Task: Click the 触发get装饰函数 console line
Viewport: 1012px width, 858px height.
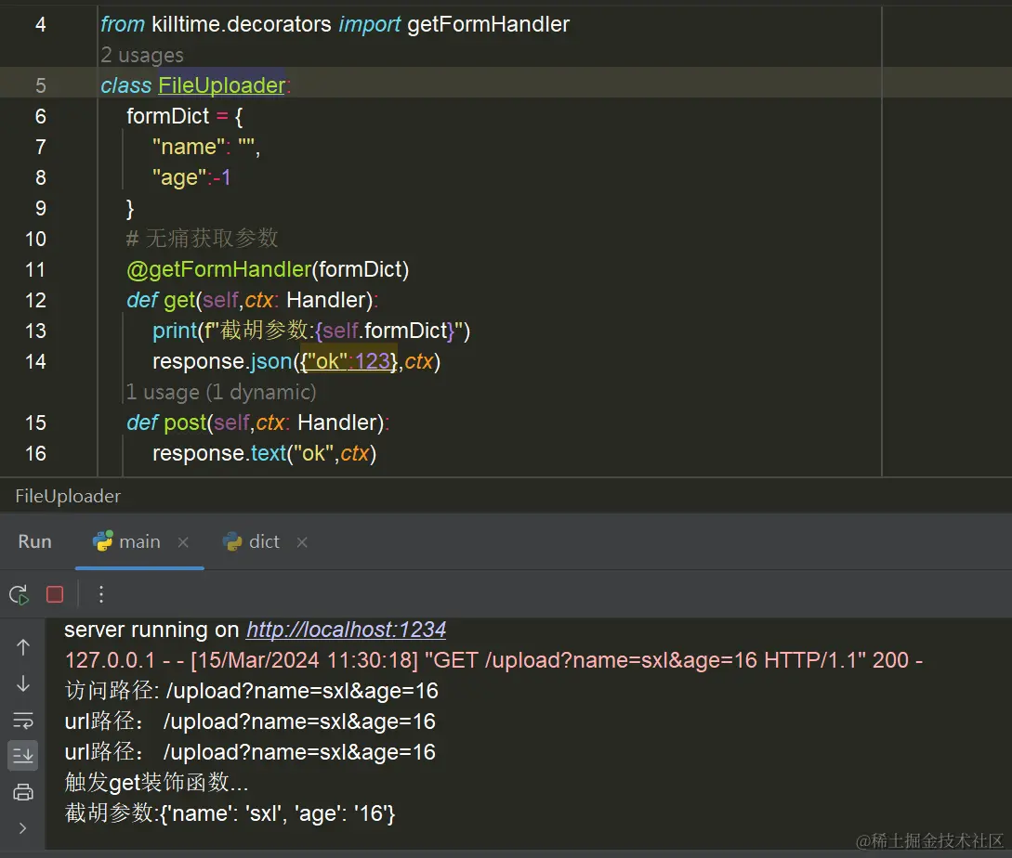Action: (156, 783)
